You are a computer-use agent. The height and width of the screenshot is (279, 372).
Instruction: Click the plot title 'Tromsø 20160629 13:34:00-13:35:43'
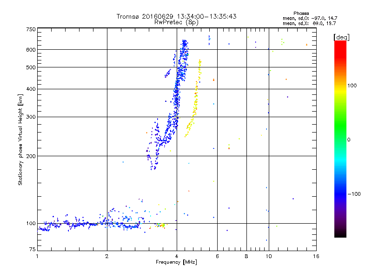coord(176,16)
